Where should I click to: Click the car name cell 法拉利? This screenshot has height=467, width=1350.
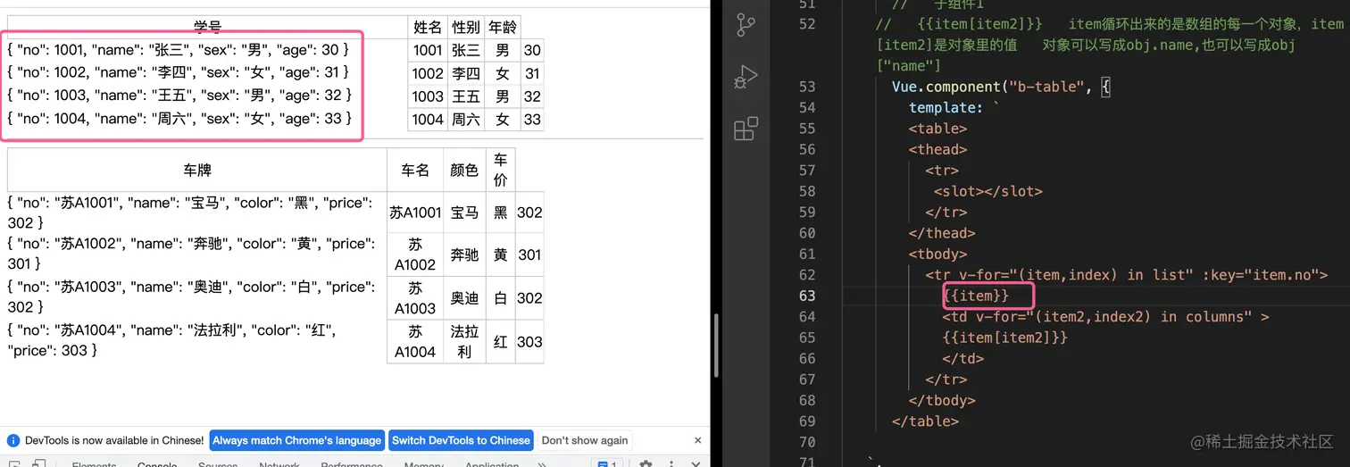[464, 342]
